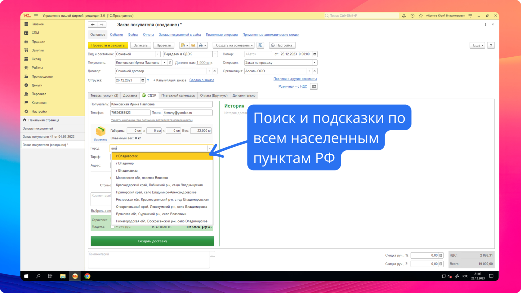Click the print printer icon
Viewport: 521px width, 293px height.
tap(202, 45)
